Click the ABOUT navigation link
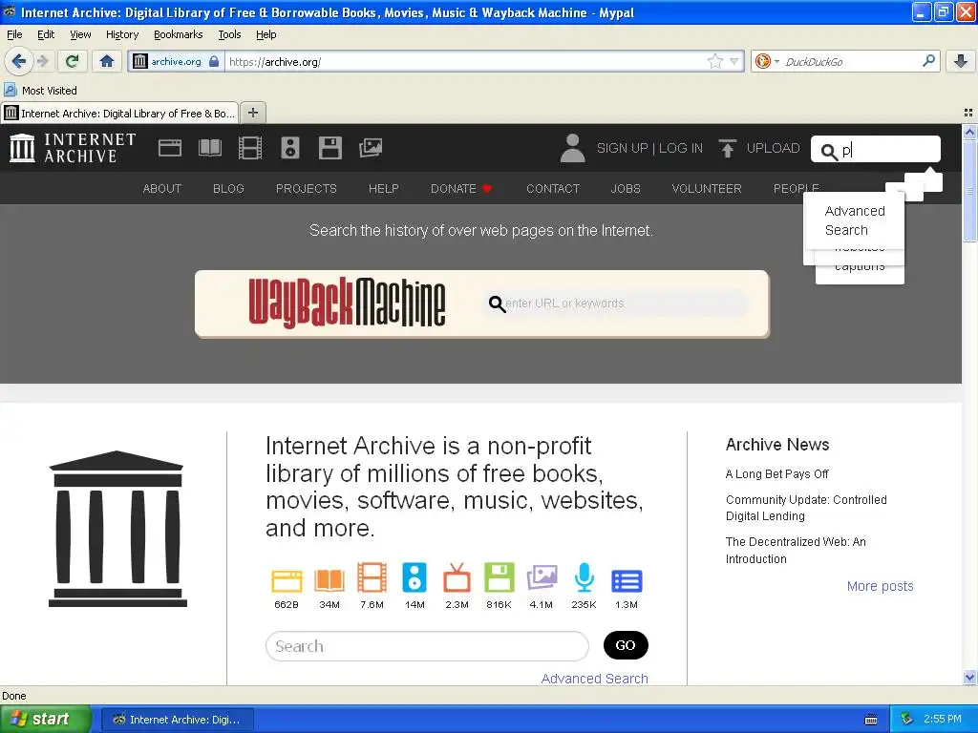The image size is (978, 733). click(162, 188)
